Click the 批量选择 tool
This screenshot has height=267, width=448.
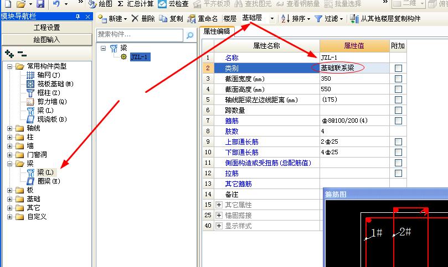(343, 4)
